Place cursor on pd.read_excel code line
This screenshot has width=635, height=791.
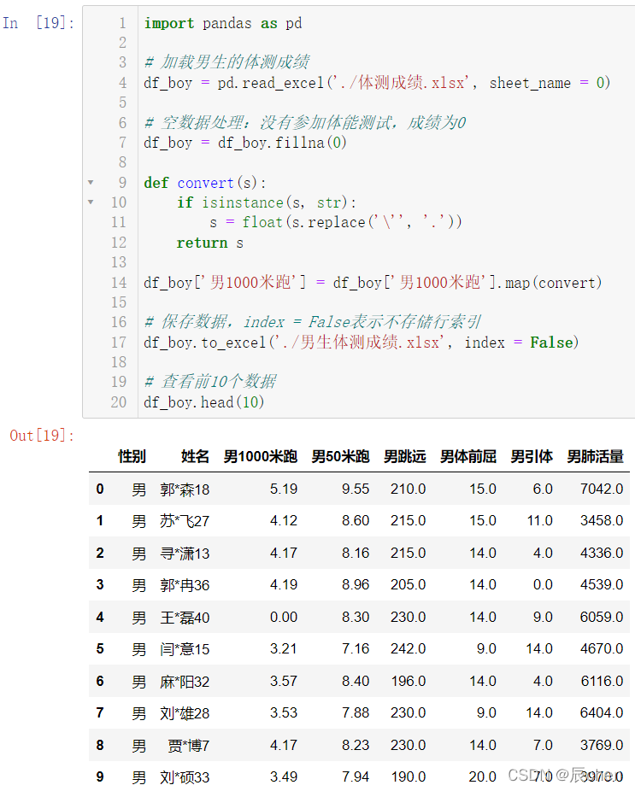click(x=377, y=83)
